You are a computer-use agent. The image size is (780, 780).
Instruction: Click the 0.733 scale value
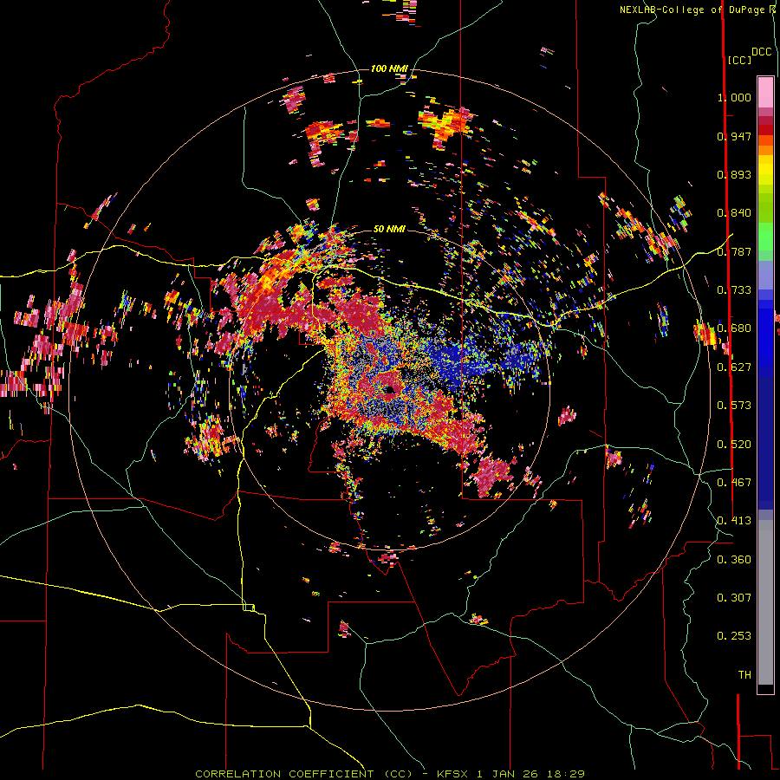734,290
